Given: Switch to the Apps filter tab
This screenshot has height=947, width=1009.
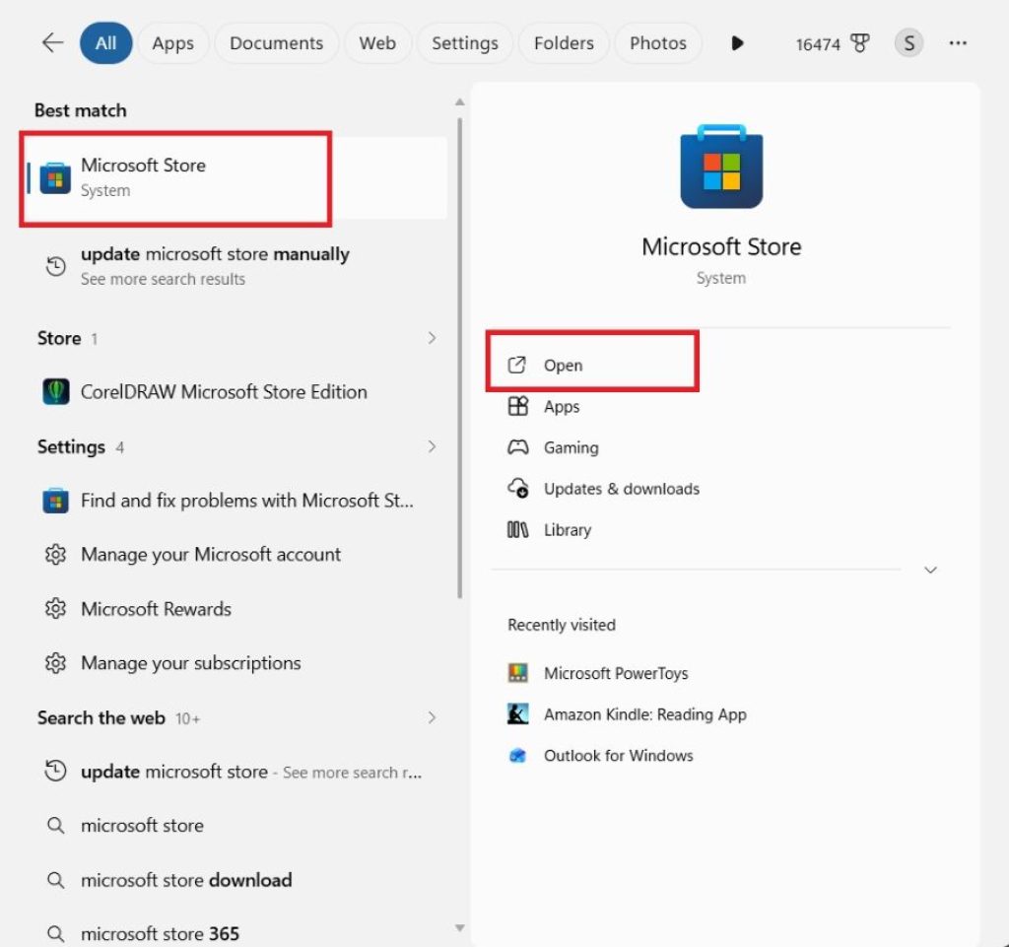Looking at the screenshot, I should click(172, 43).
